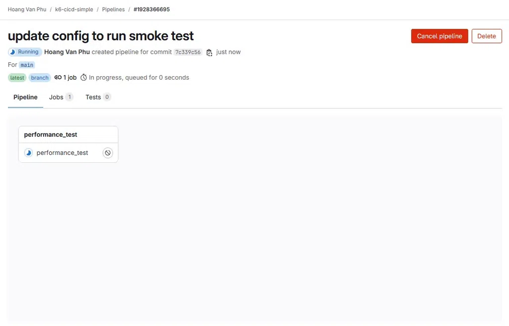Go to Pipelines breadcrumb
Image resolution: width=509 pixels, height=326 pixels.
click(113, 9)
